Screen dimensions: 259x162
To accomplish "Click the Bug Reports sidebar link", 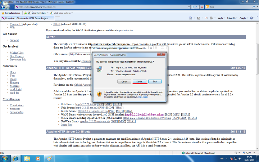I will [17, 56].
